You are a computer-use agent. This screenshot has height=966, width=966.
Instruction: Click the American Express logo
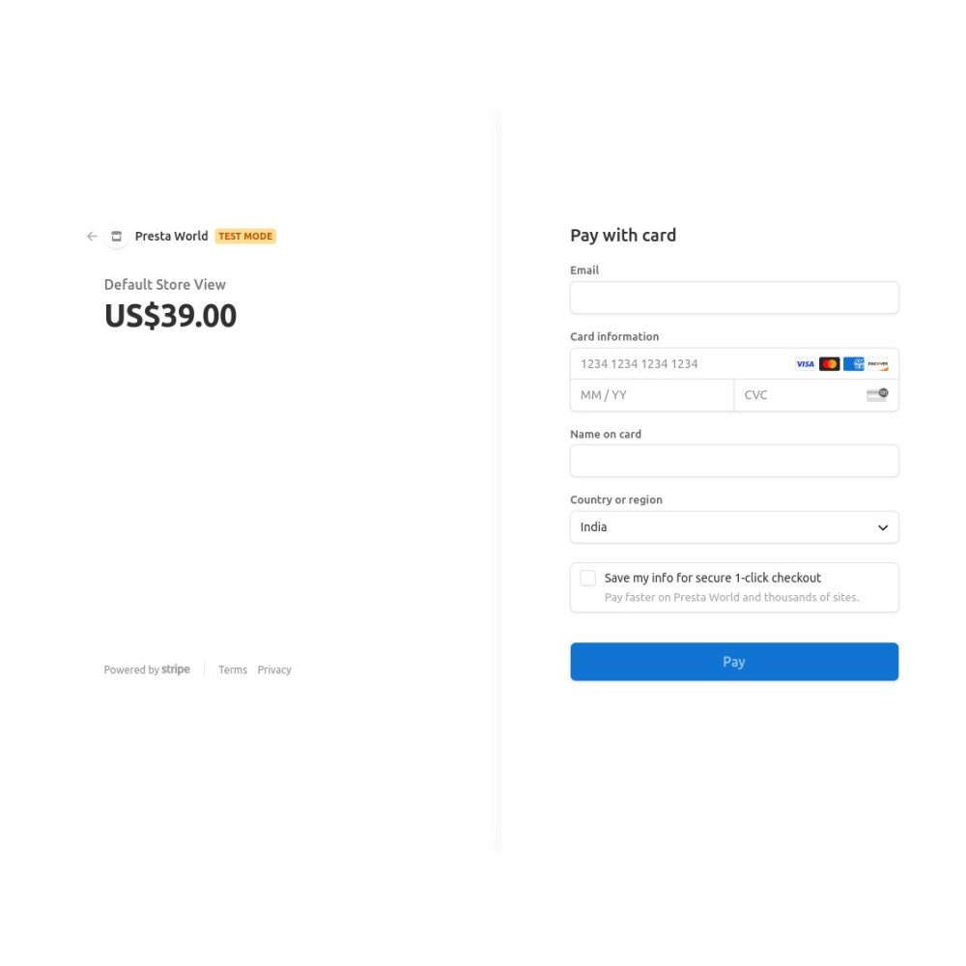click(x=853, y=364)
